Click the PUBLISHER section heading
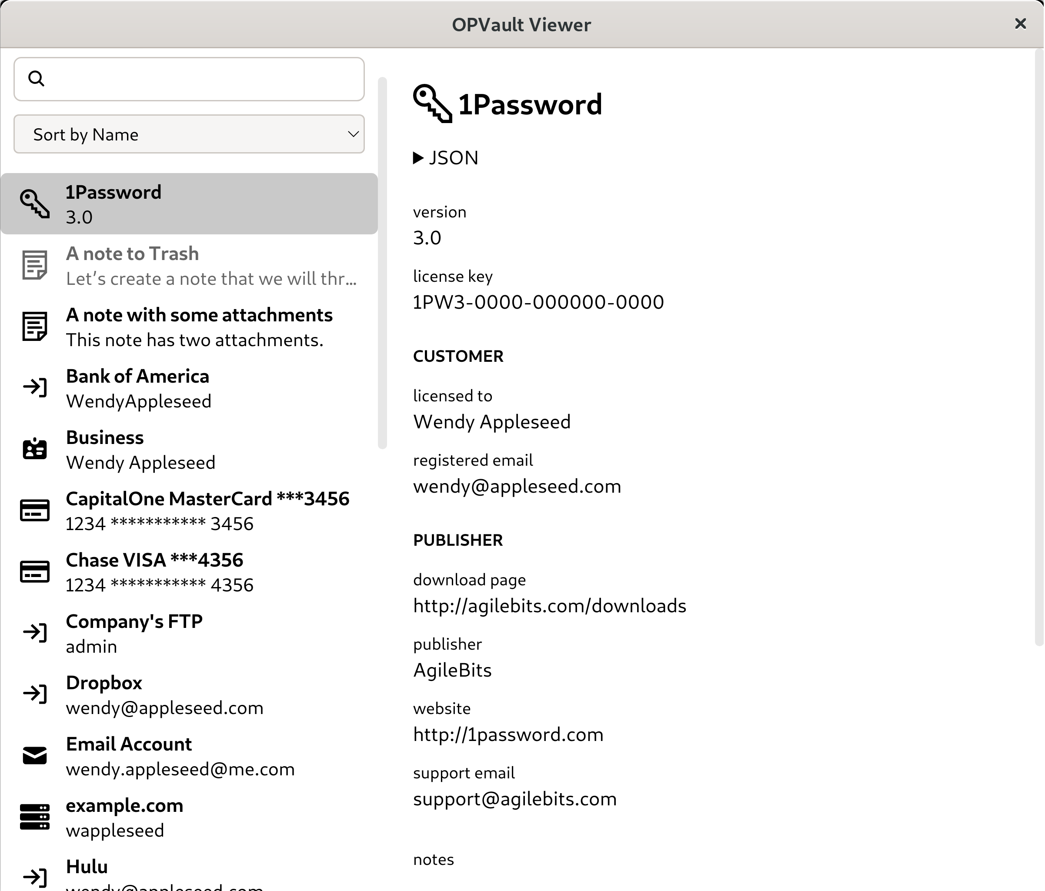Image resolution: width=1045 pixels, height=891 pixels. 458,541
